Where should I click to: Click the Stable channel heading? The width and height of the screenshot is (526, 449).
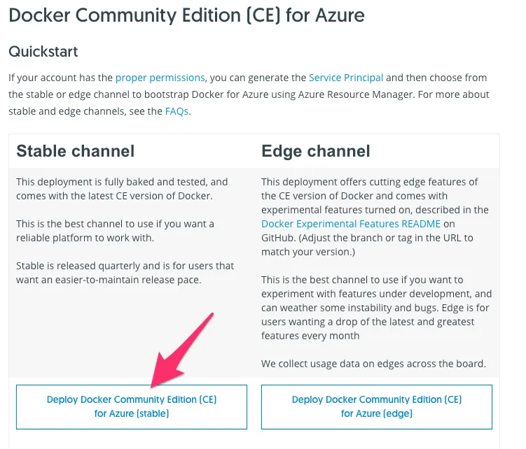click(76, 151)
